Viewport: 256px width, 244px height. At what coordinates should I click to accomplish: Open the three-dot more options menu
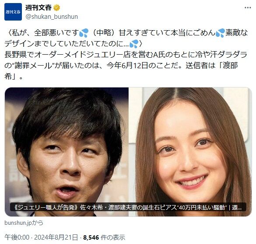pyautogui.click(x=248, y=8)
